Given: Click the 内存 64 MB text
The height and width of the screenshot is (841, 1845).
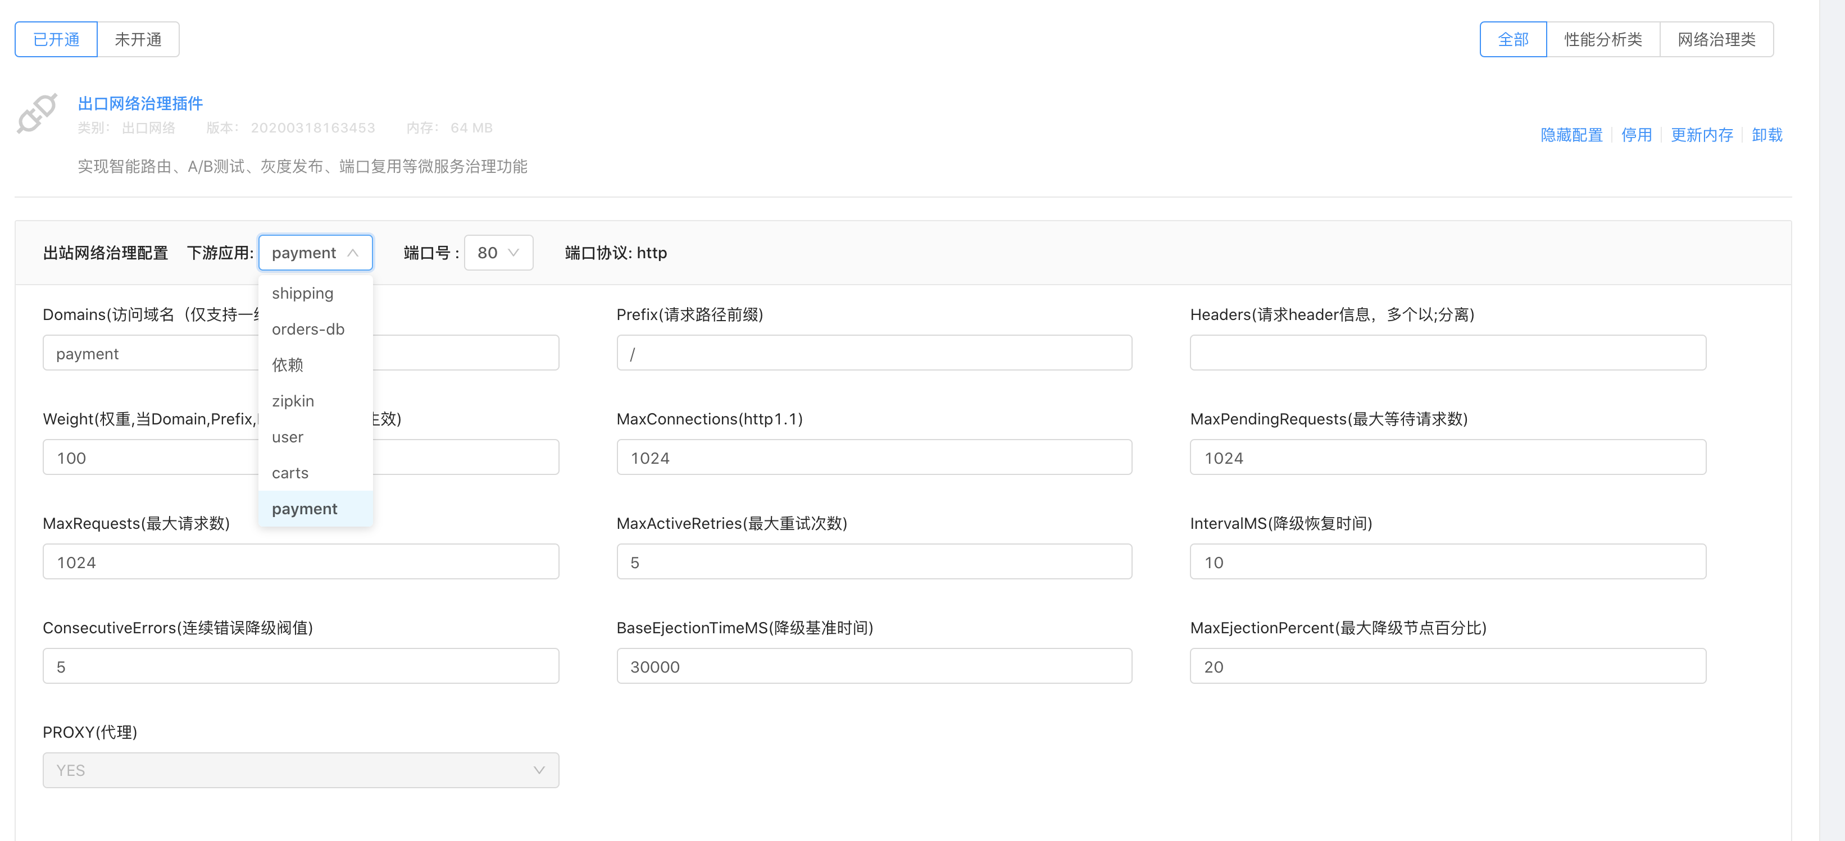Looking at the screenshot, I should 450,127.
